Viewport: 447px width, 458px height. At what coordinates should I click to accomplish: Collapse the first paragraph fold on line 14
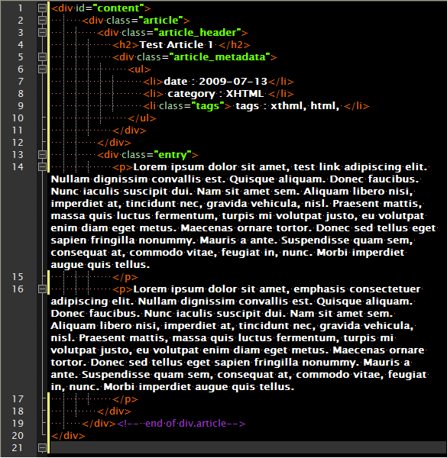tap(42, 166)
